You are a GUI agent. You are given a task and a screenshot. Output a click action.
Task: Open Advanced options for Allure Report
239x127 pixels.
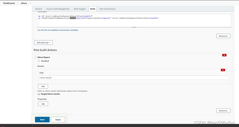click(x=223, y=110)
